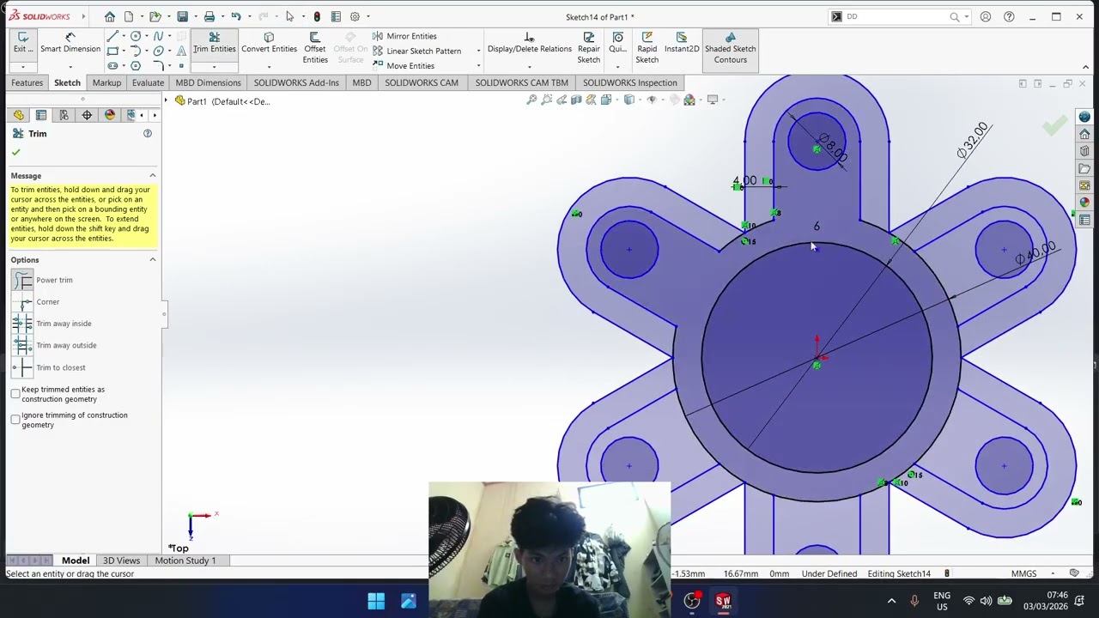Select the Line sketch tool
The height and width of the screenshot is (618, 1099).
click(112, 36)
